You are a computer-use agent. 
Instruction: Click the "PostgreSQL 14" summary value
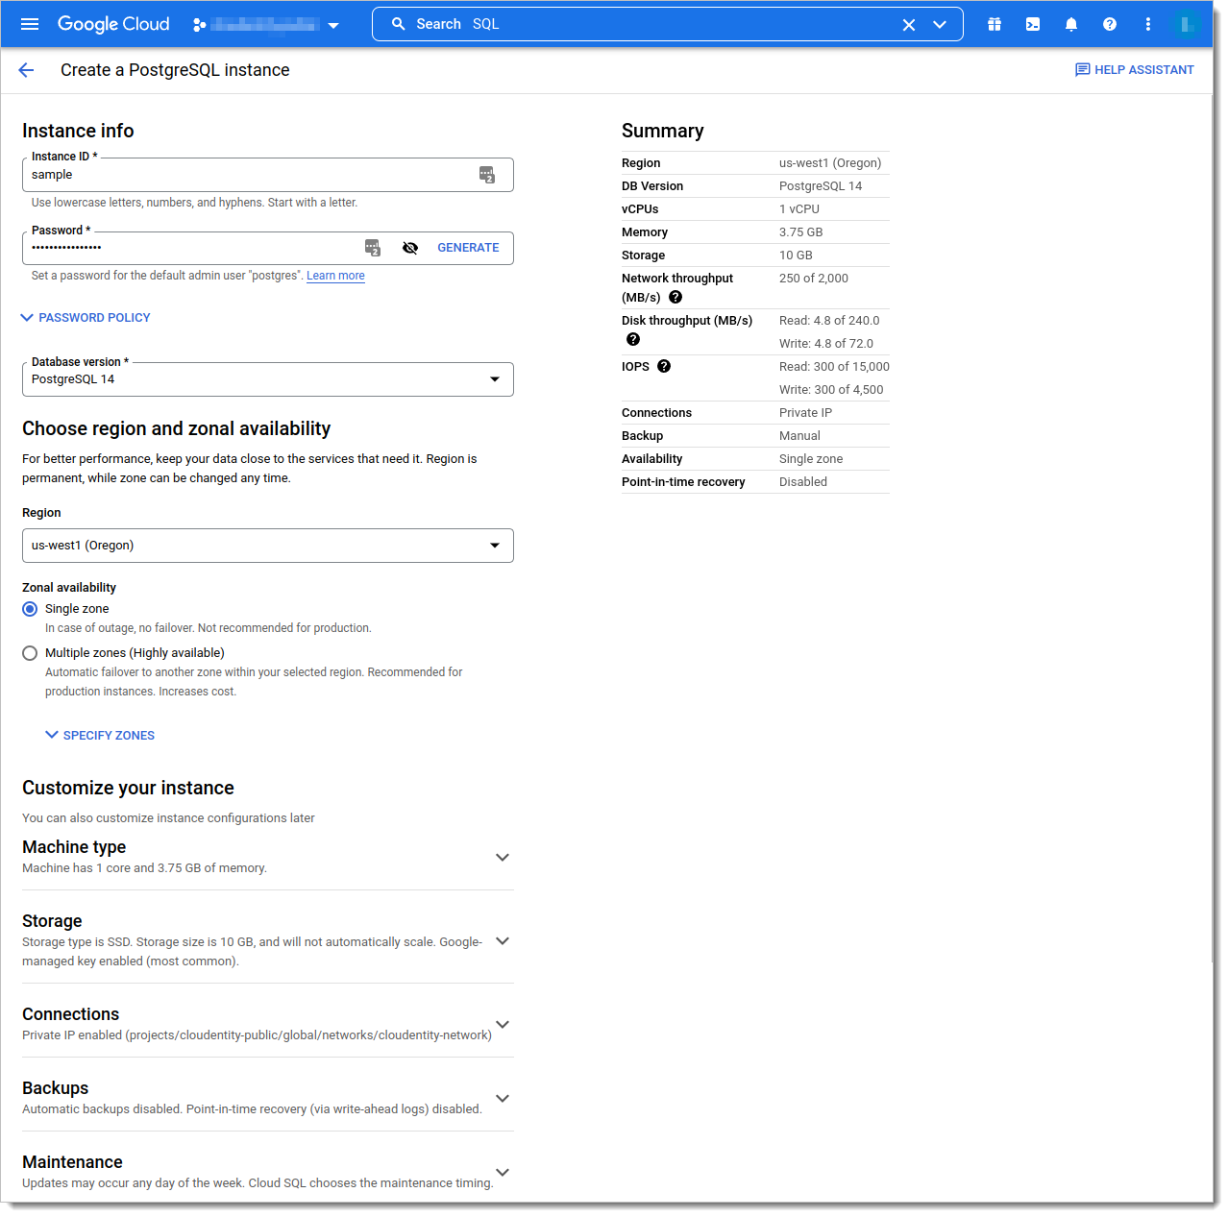[x=821, y=186]
